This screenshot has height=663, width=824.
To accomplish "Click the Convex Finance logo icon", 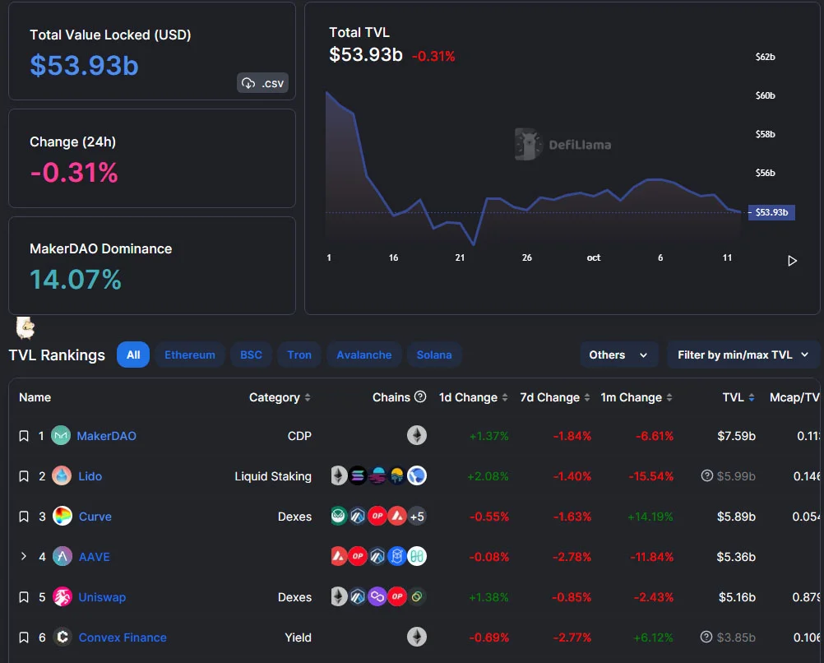I will [62, 637].
